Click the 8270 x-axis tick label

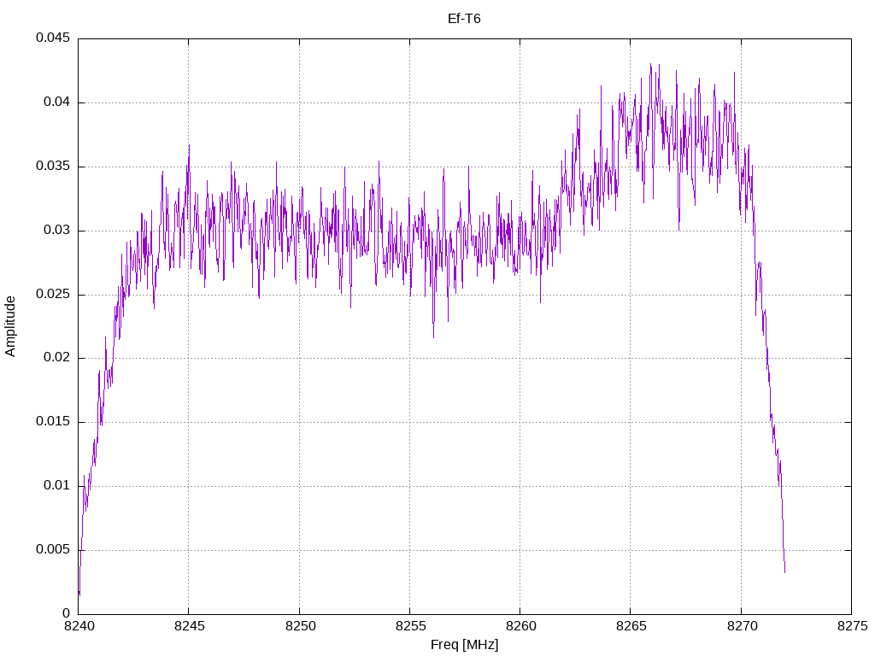tap(743, 626)
